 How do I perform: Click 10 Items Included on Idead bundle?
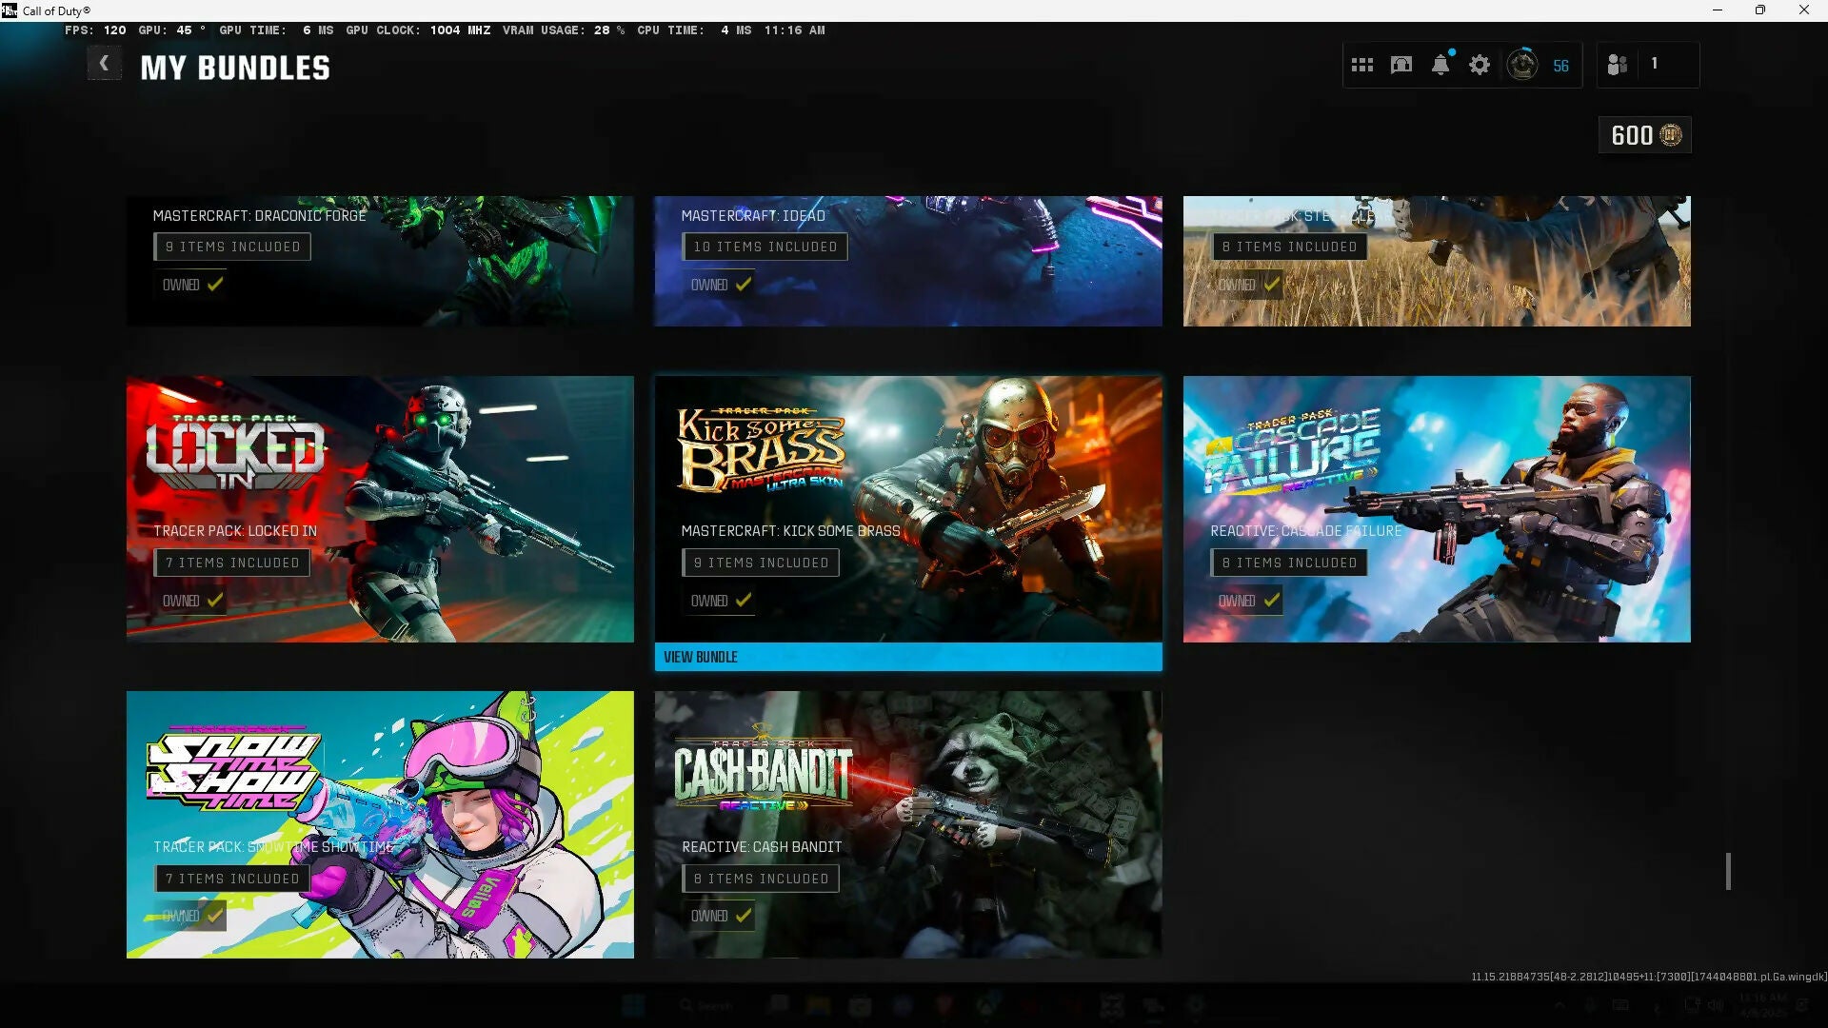point(765,247)
